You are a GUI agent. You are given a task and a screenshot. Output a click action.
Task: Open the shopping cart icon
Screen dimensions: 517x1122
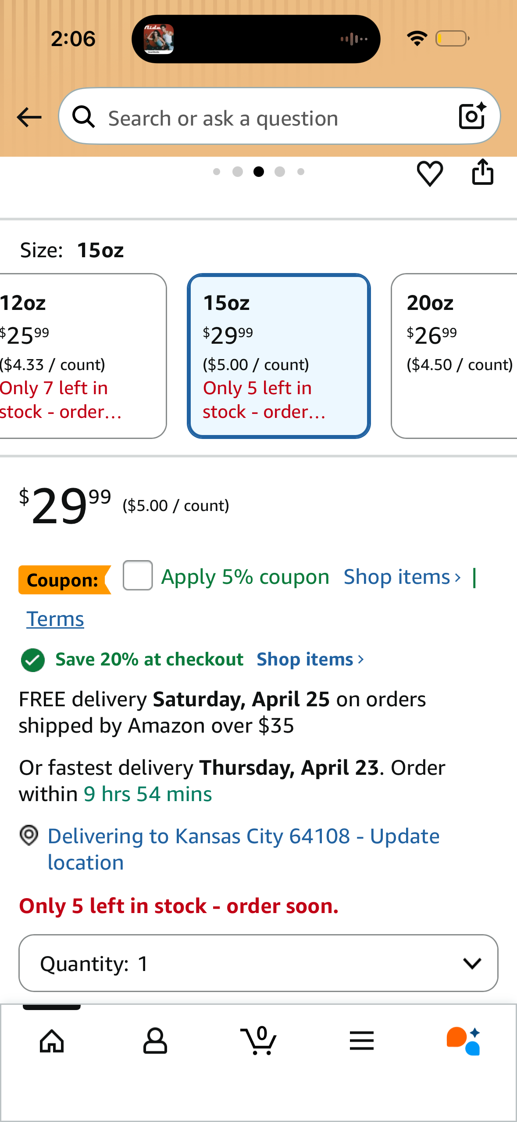[x=259, y=1040]
